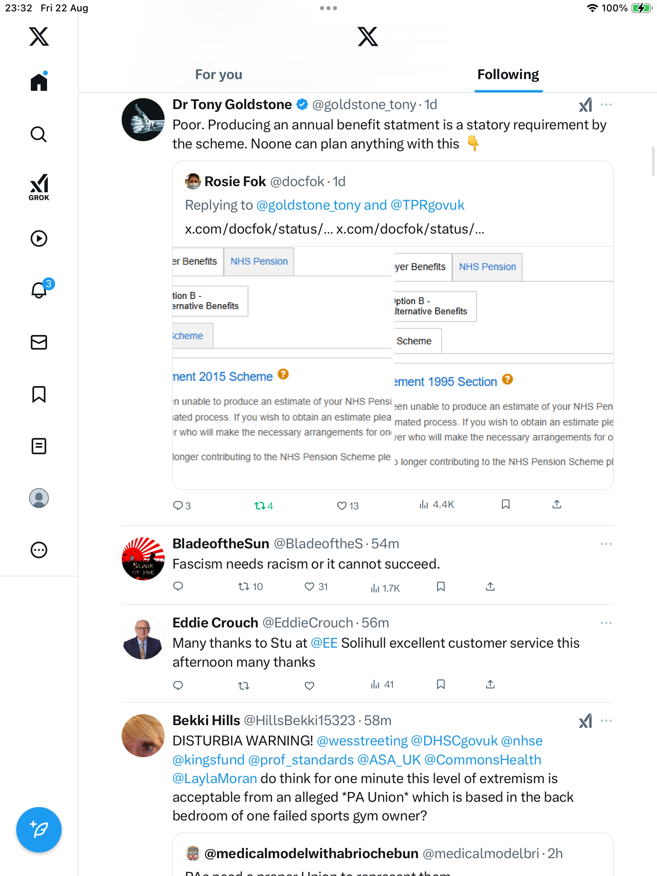Image resolution: width=657 pixels, height=876 pixels.
Task: Open the Lists icon in sidebar
Action: (x=39, y=446)
